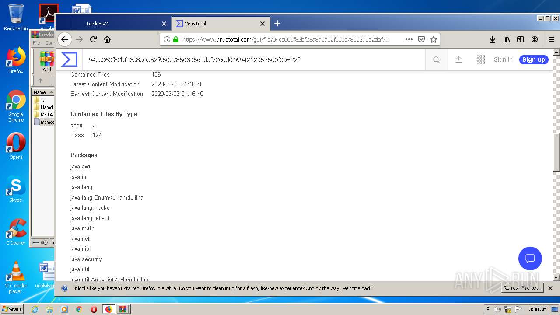Click Add icon in WinRAR toolbar
Image resolution: width=560 pixels, height=315 pixels.
coord(46,62)
